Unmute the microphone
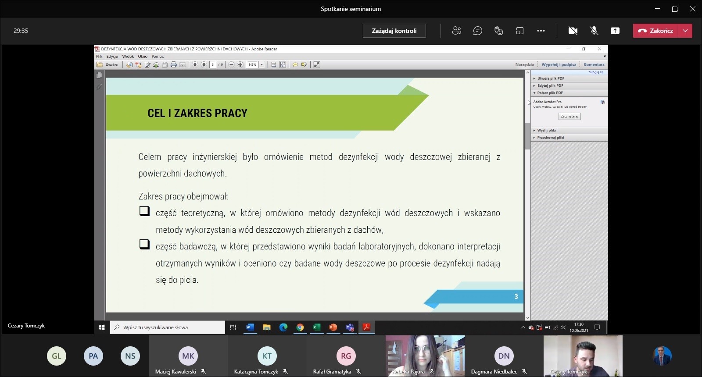702x377 pixels. coord(594,31)
